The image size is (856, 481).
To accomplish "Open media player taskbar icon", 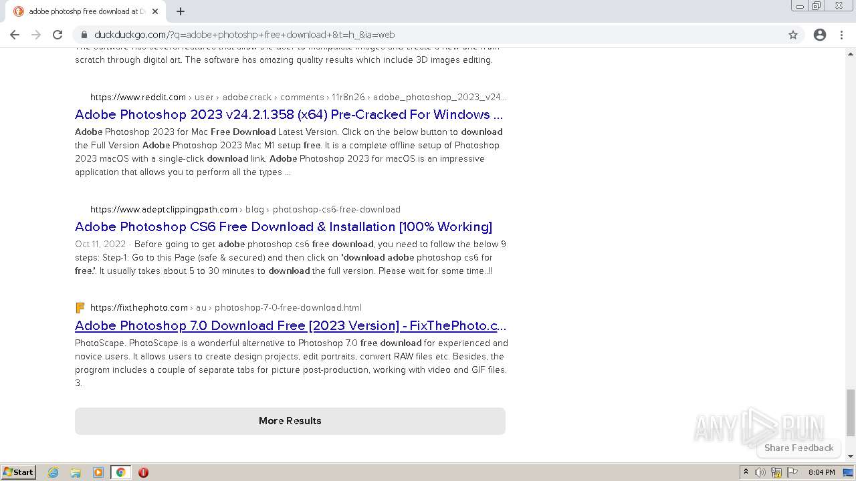I will tap(98, 472).
